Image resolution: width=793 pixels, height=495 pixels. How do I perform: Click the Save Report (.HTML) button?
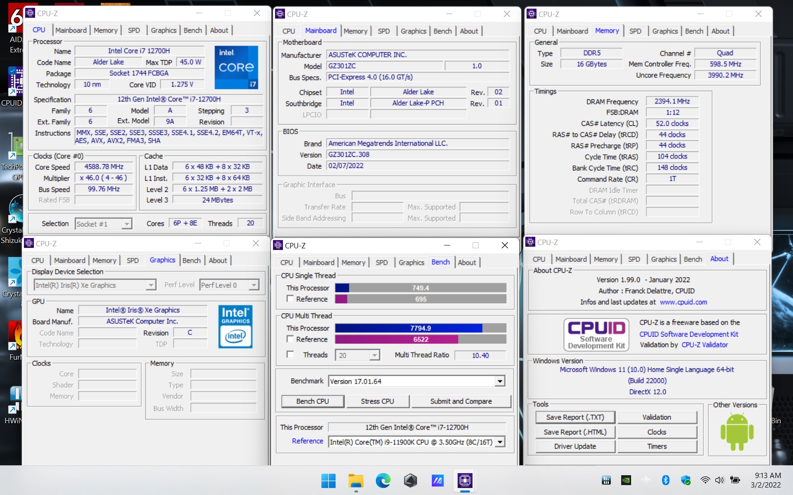[x=575, y=432]
